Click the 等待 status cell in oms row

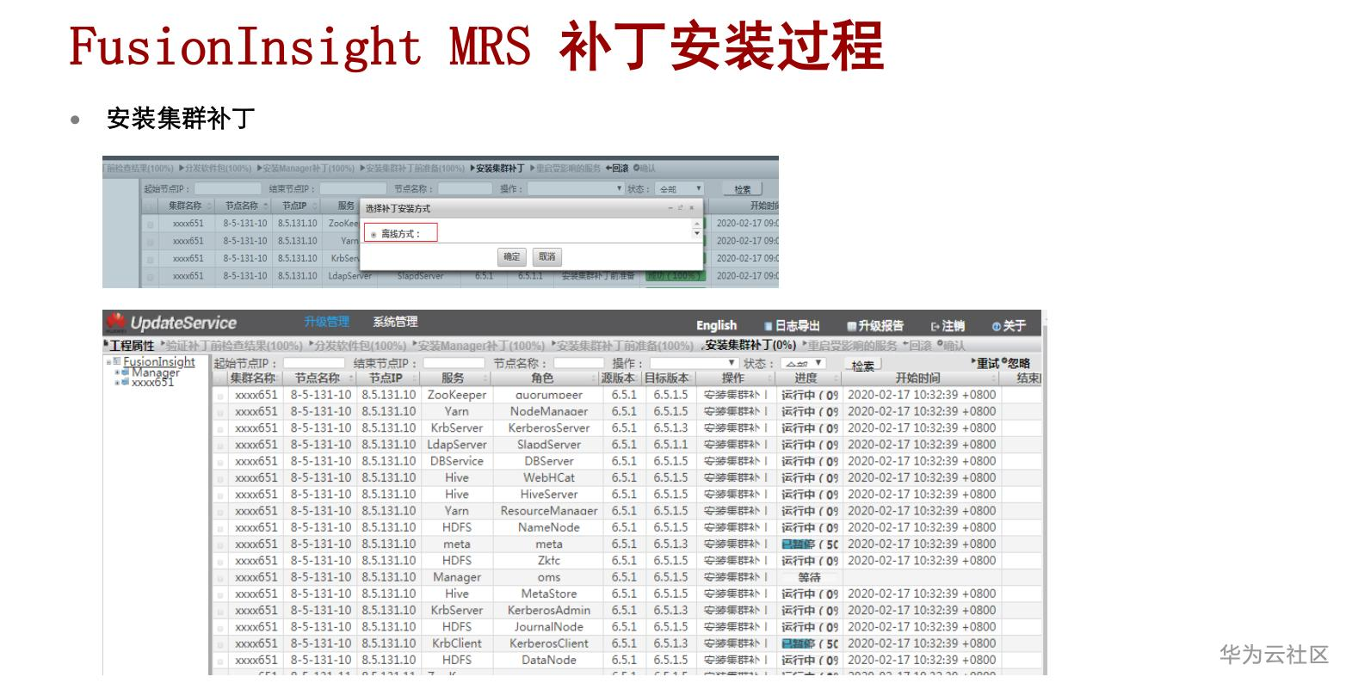(810, 577)
